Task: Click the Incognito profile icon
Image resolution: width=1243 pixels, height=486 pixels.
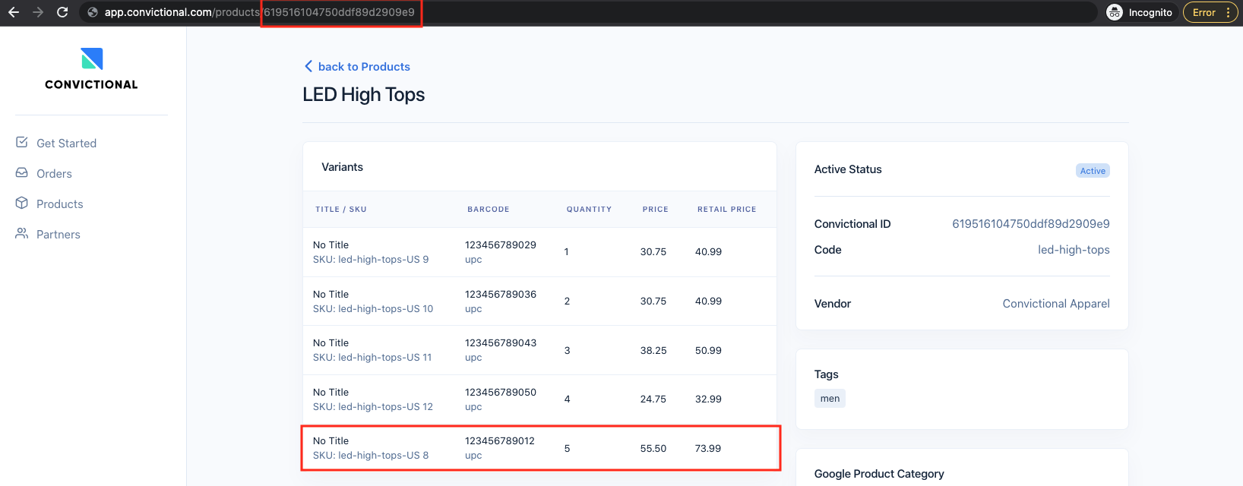Action: coord(1115,12)
